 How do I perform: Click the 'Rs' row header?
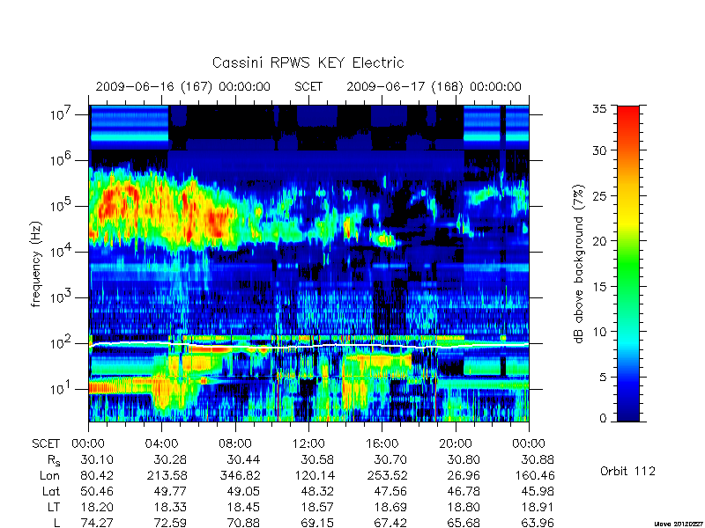(54, 460)
